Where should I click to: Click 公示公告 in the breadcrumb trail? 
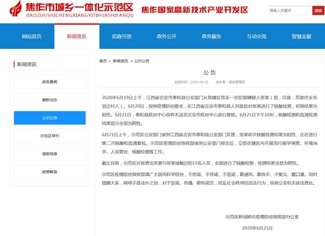tap(142, 61)
